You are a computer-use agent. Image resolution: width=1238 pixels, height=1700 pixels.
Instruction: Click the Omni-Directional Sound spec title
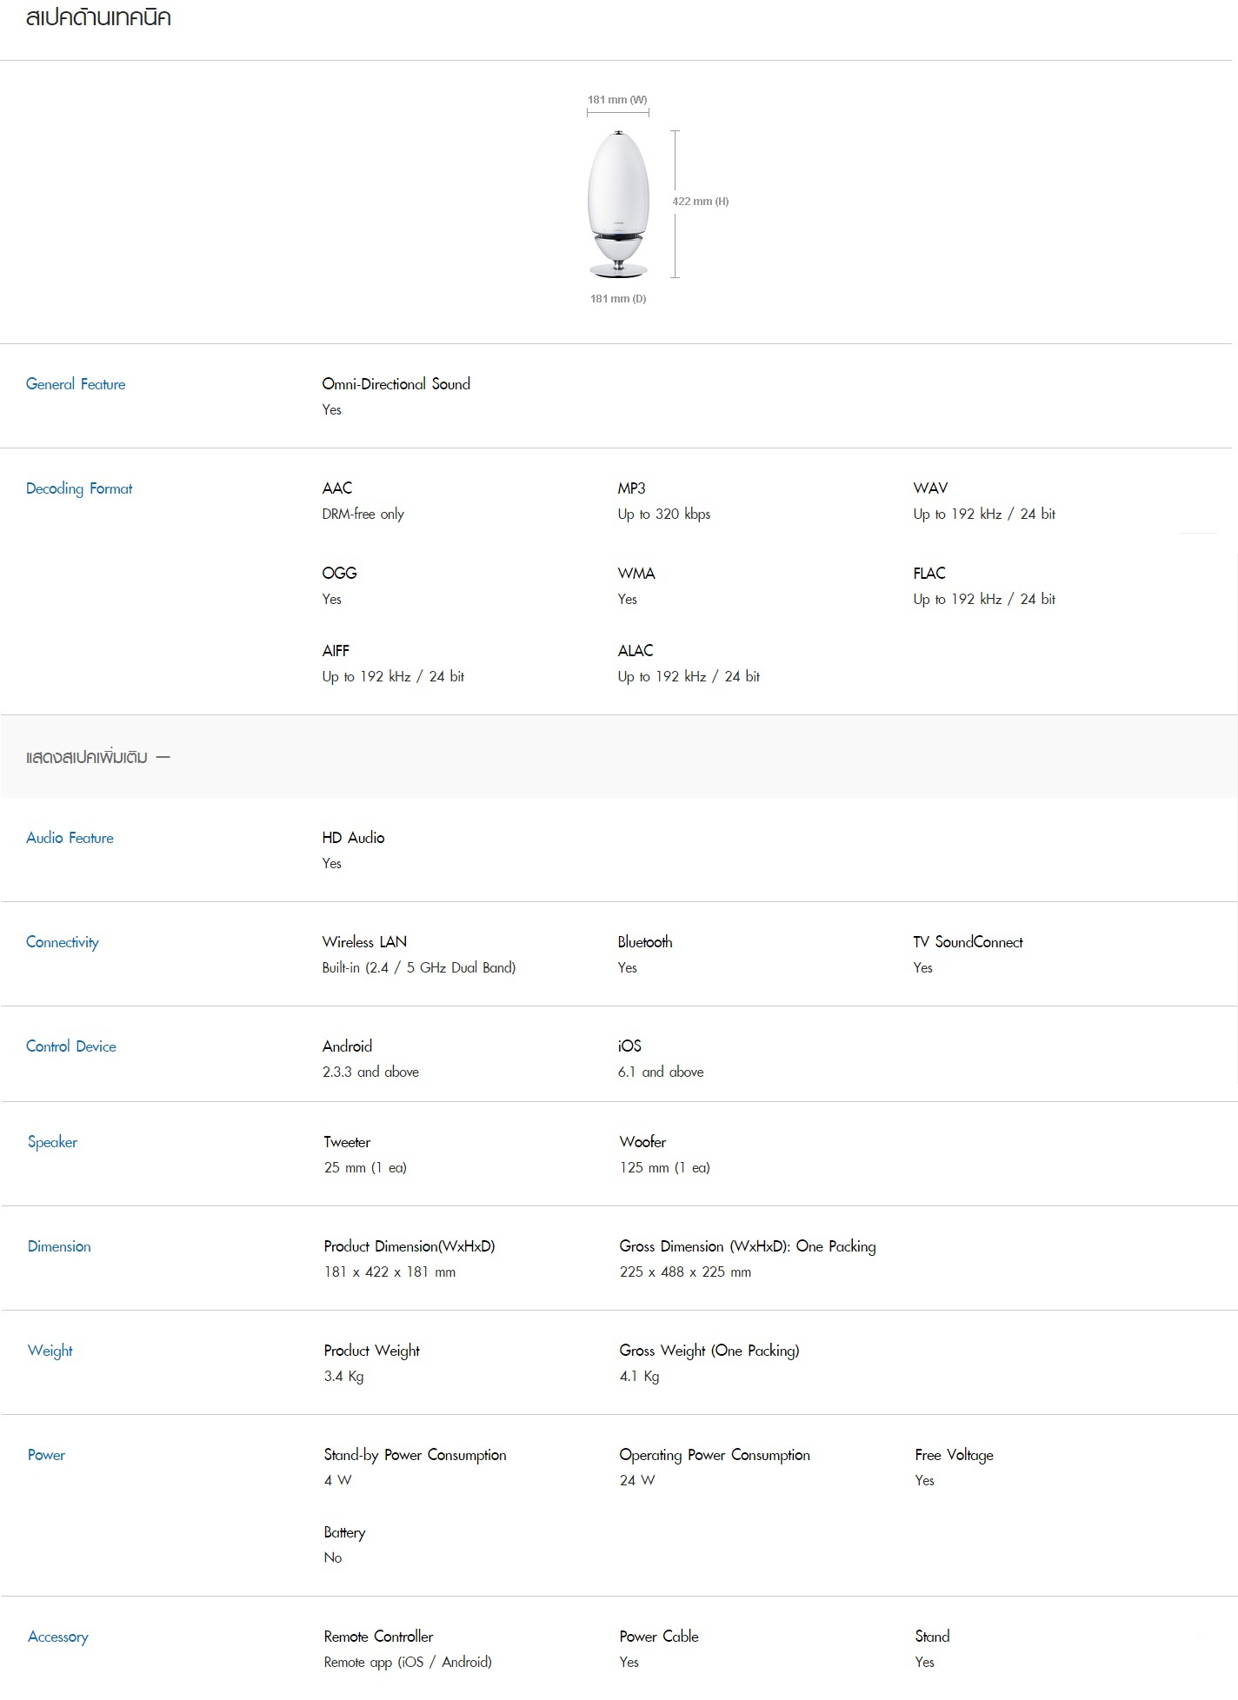point(396,384)
